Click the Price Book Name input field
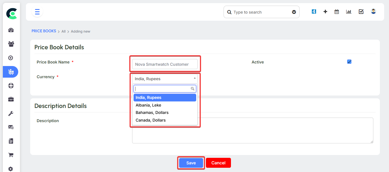The width and height of the screenshot is (389, 172). pos(165,64)
